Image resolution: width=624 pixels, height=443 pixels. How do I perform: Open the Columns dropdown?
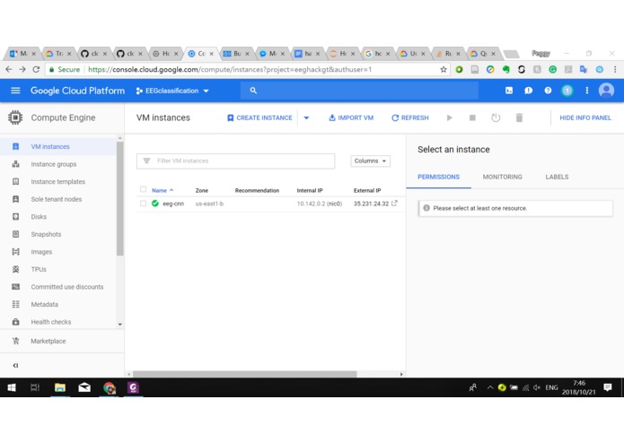370,161
